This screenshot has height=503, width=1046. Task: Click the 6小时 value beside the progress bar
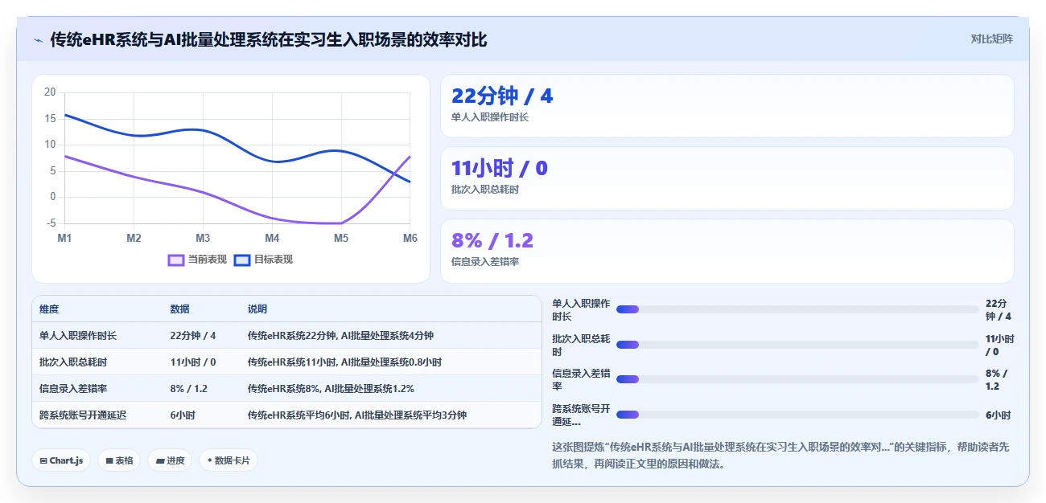point(998,415)
